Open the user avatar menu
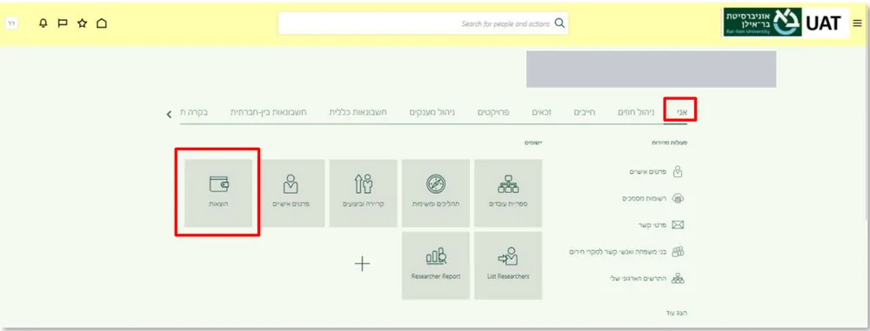Screen dimensions: 870x331 (x=11, y=23)
